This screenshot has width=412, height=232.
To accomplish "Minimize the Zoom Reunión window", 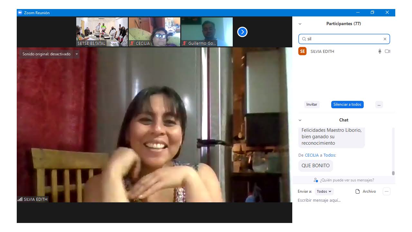I will click(x=358, y=13).
